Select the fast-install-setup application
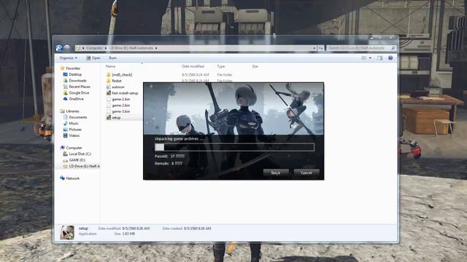The height and width of the screenshot is (262, 467). tap(122, 93)
